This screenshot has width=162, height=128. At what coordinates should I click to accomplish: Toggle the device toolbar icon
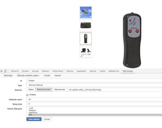point(5,71)
